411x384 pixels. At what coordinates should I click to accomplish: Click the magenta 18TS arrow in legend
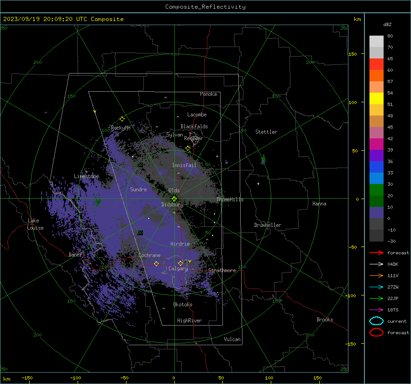[376, 310]
